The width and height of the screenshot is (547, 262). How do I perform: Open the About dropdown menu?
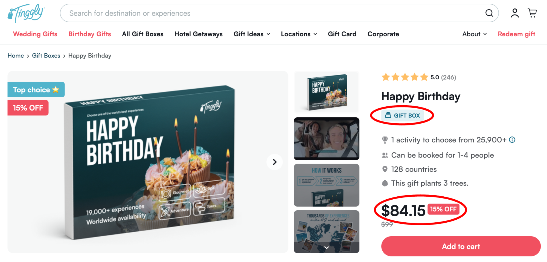pos(475,34)
